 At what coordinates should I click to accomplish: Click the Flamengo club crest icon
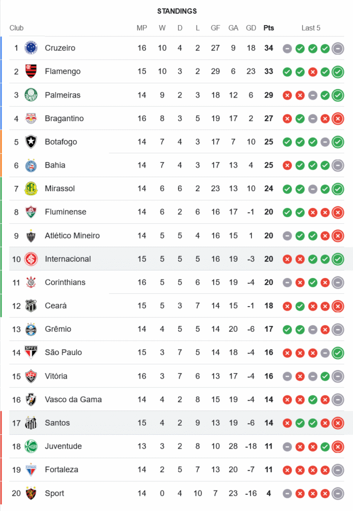pos(31,72)
